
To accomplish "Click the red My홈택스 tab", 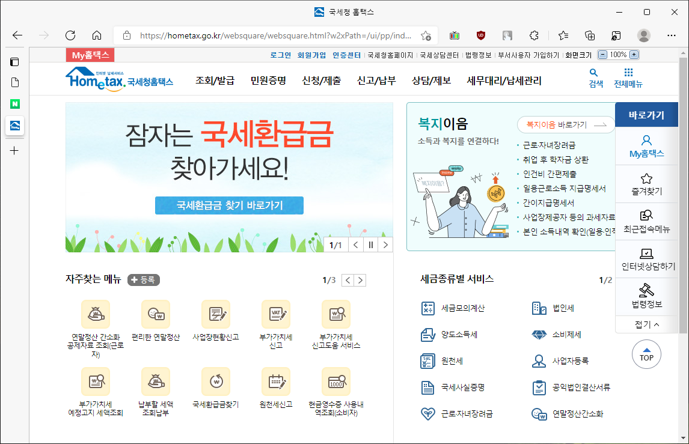I will coord(90,55).
